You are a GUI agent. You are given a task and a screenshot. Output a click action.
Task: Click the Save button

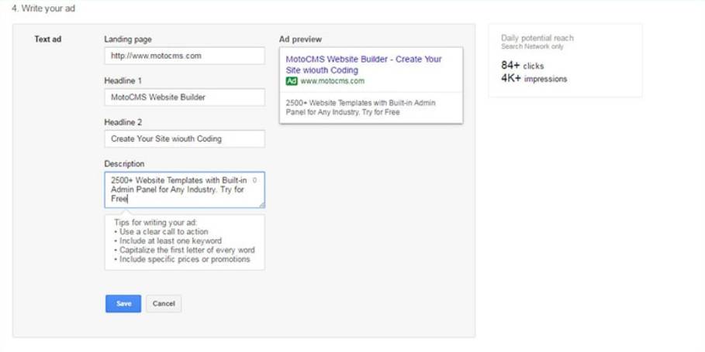pos(123,303)
